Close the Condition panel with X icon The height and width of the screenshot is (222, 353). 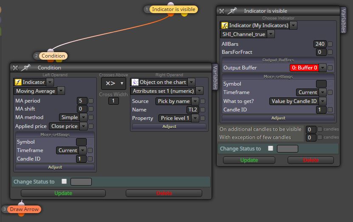pyautogui.click(x=15, y=68)
